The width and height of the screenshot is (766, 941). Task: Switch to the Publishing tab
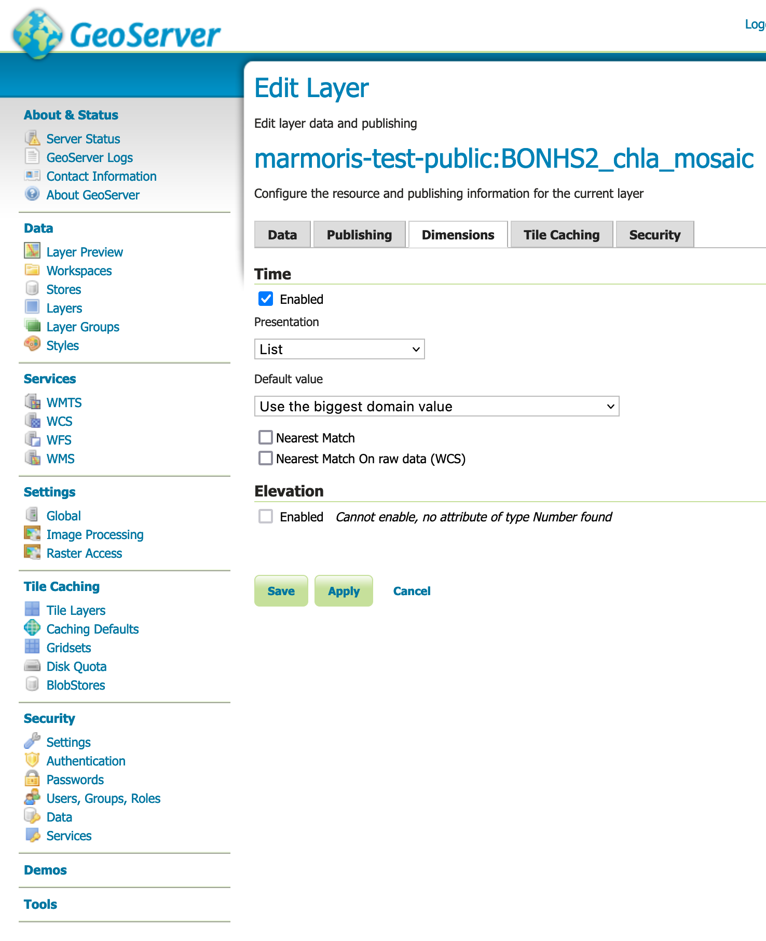coord(359,235)
